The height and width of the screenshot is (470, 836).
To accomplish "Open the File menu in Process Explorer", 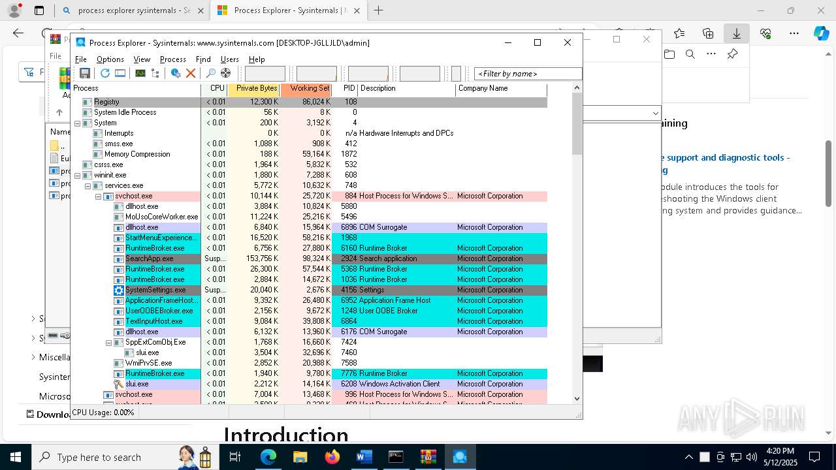I will (81, 59).
